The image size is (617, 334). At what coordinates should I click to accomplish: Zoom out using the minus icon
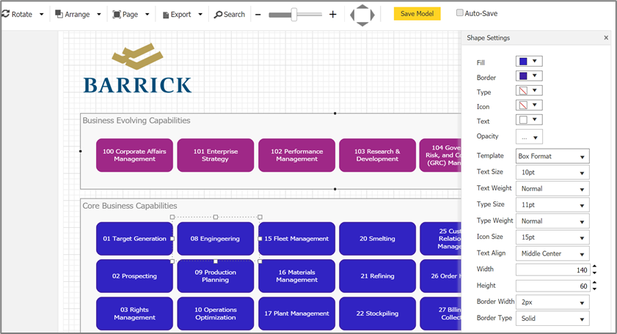pyautogui.click(x=258, y=14)
